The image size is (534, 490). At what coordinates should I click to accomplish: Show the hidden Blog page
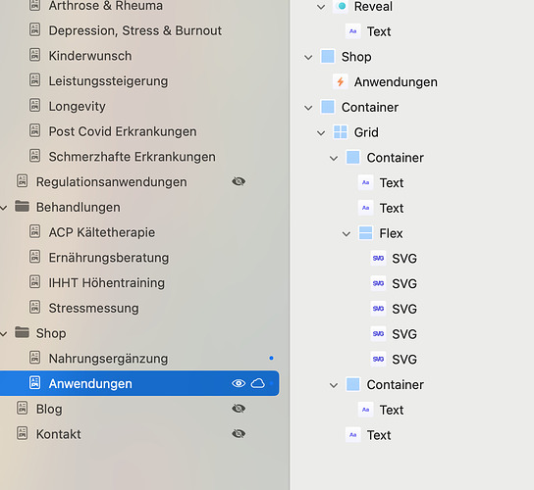point(239,409)
